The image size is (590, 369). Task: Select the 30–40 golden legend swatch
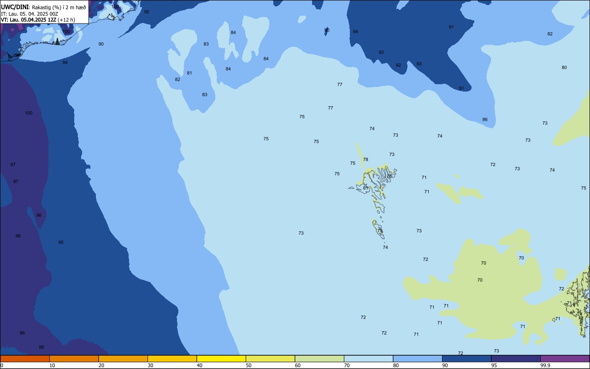click(172, 358)
